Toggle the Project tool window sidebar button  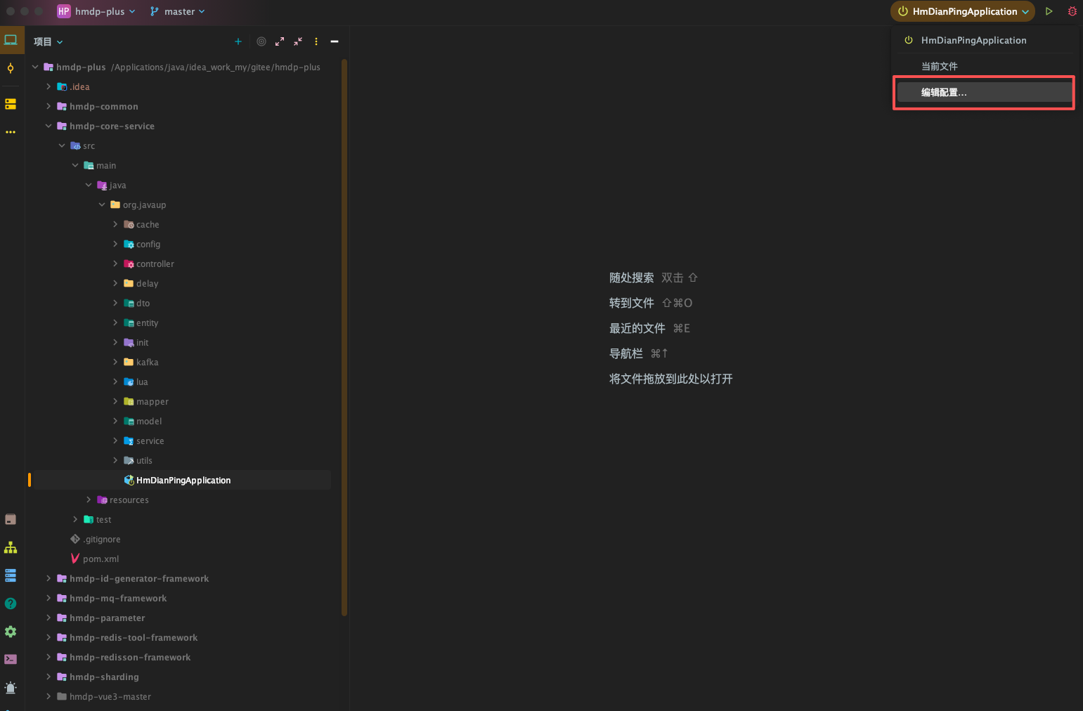11,40
